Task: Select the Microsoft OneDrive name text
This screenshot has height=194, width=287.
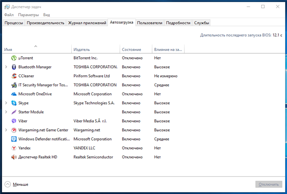Action: tap(35, 94)
